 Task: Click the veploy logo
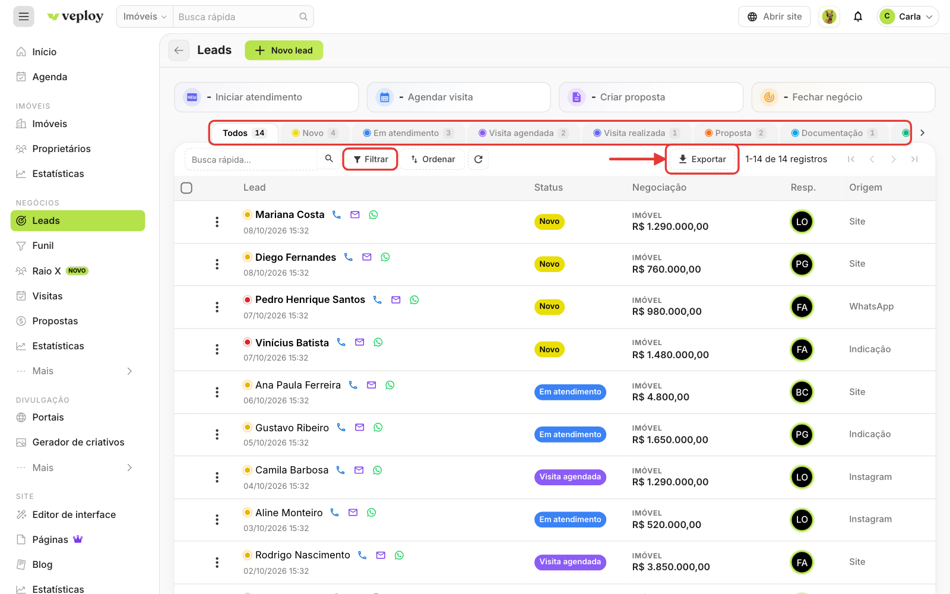pos(75,17)
